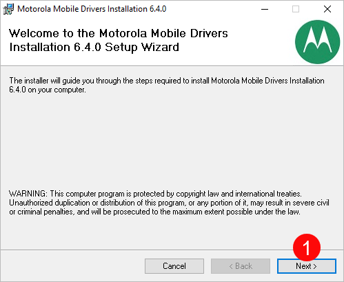Minimize the setup wizard window
This screenshot has width=344, height=282.
265,9
